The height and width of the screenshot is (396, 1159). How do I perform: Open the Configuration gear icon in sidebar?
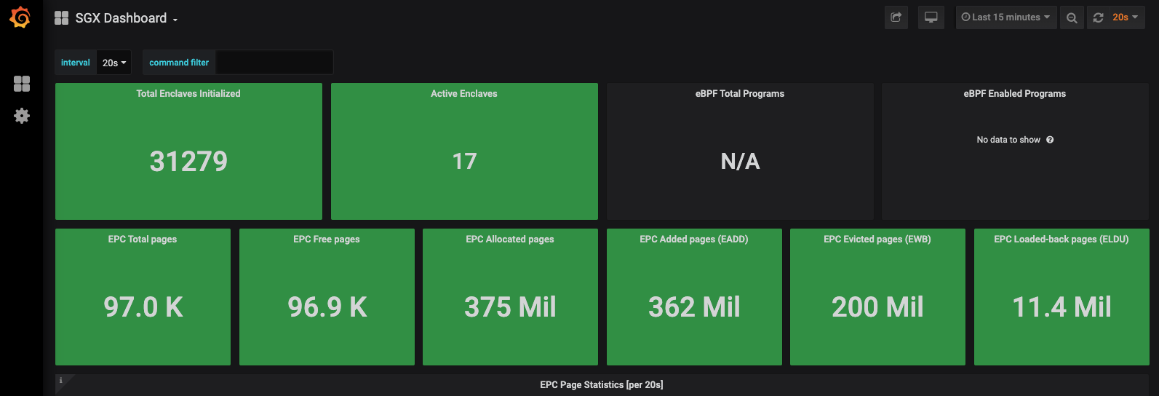coord(22,116)
